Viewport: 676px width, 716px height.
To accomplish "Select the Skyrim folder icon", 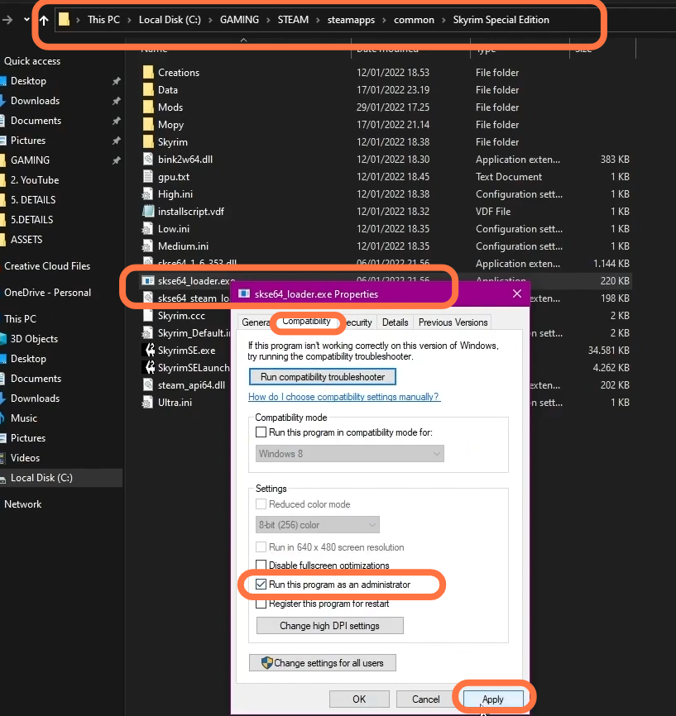I will tap(147, 141).
